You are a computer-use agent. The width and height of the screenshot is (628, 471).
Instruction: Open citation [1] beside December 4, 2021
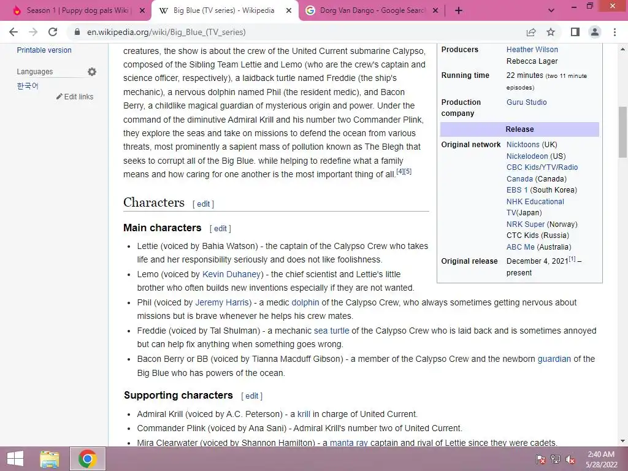click(572, 259)
